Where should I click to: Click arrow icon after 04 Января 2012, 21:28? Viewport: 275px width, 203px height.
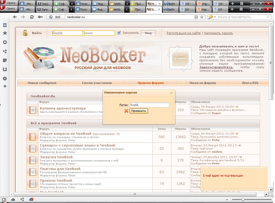[237, 133]
